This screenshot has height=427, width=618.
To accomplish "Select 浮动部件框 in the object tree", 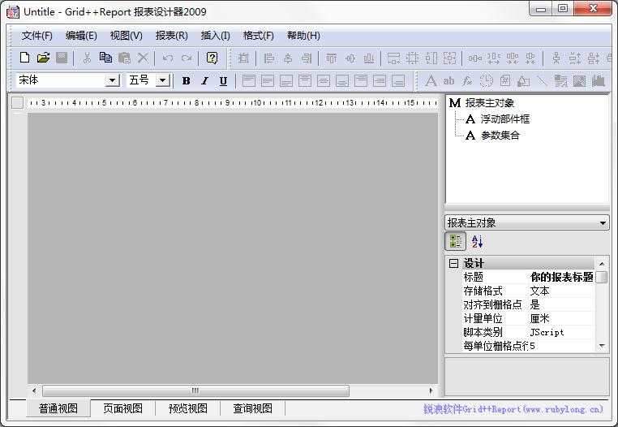I will coord(504,119).
